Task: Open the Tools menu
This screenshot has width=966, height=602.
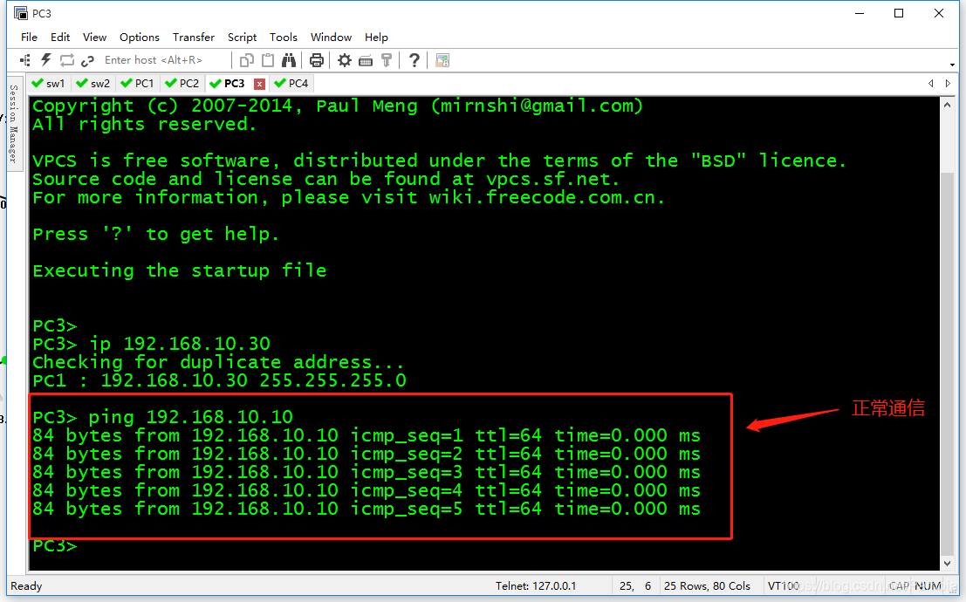Action: click(x=284, y=37)
